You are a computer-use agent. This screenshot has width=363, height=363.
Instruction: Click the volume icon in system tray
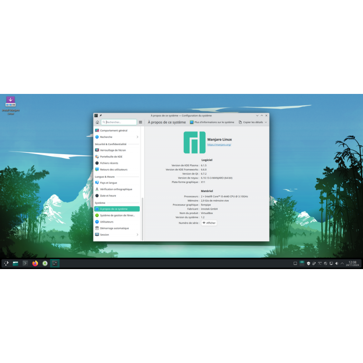(x=337, y=263)
